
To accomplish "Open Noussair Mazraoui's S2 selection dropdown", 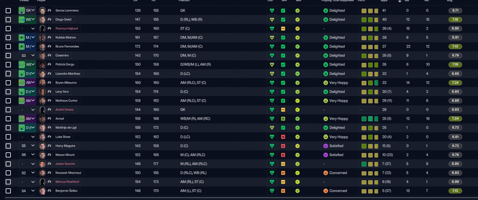I will coord(27,173).
